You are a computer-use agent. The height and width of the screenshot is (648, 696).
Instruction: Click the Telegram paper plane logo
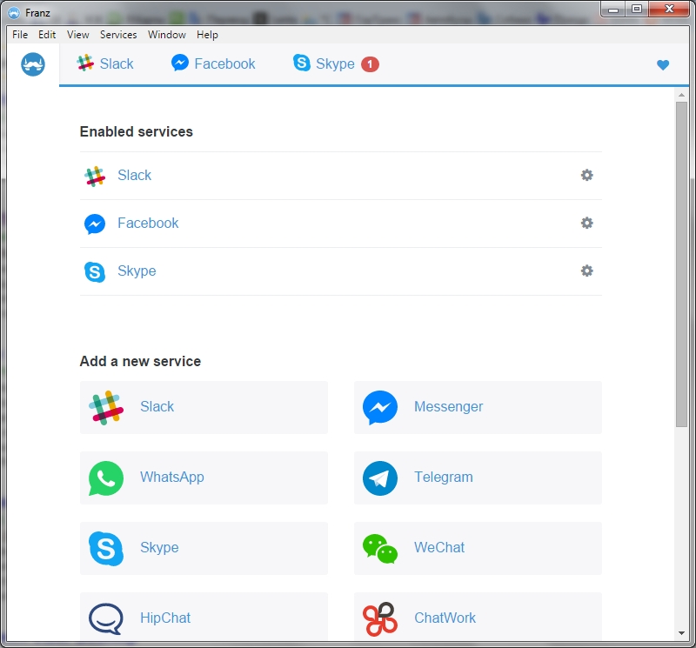380,478
